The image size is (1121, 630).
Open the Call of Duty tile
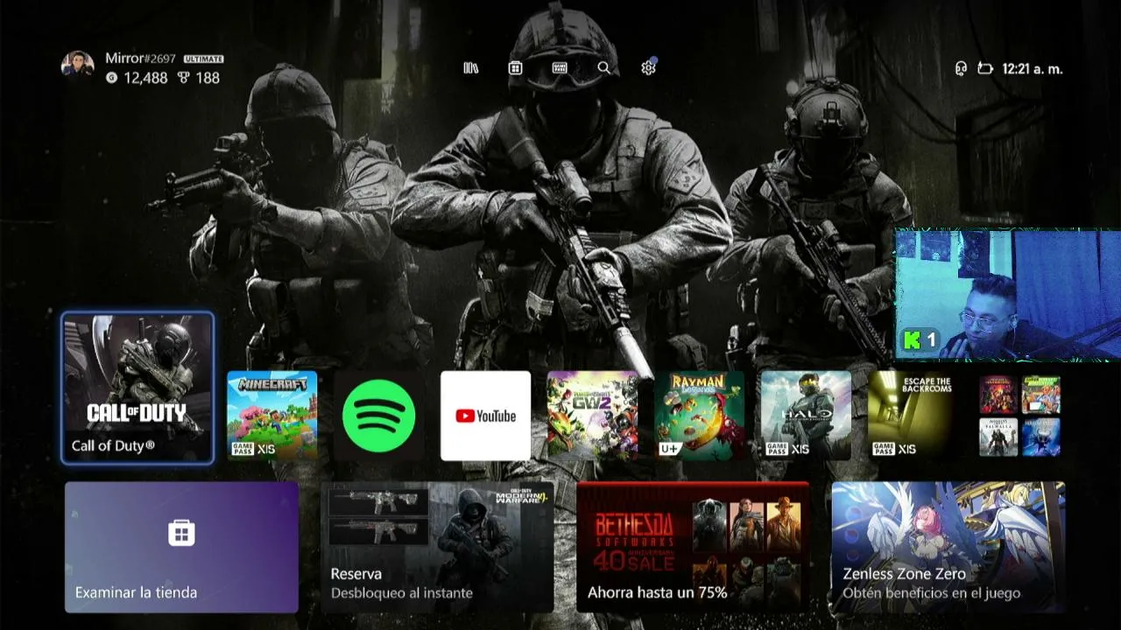137,388
